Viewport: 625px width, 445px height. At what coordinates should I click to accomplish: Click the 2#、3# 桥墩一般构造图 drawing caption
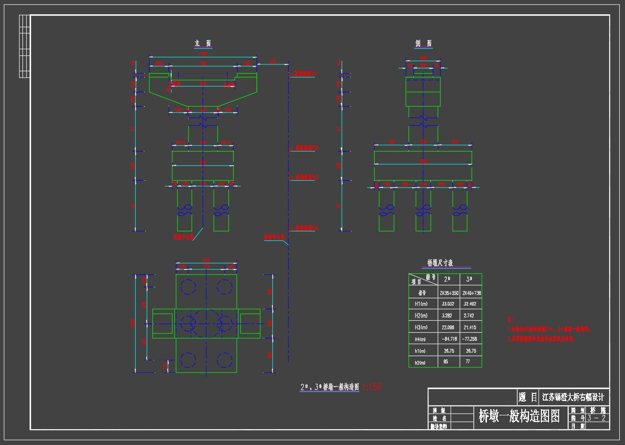329,387
